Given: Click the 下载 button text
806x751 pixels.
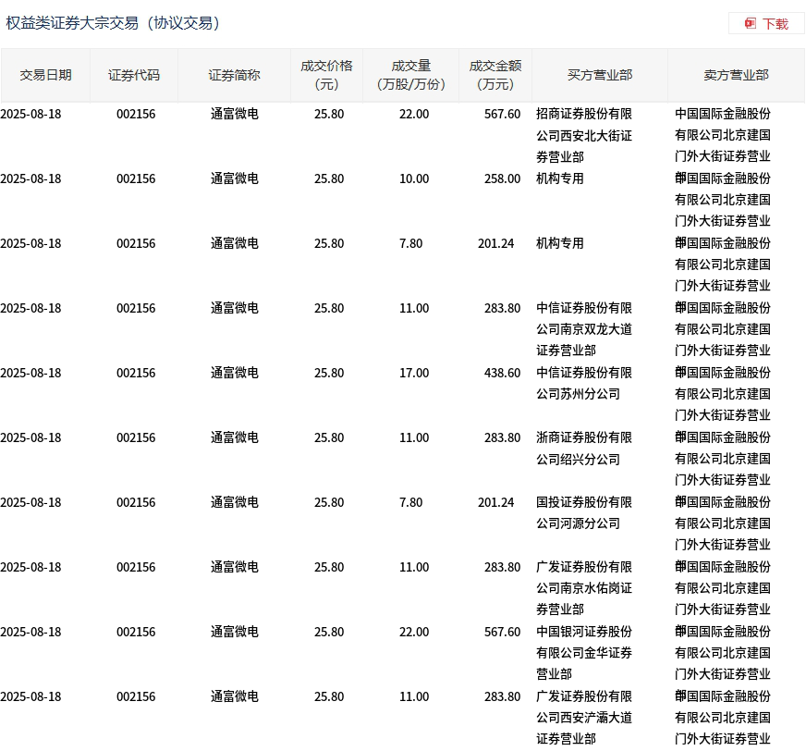Looking at the screenshot, I should tap(775, 23).
